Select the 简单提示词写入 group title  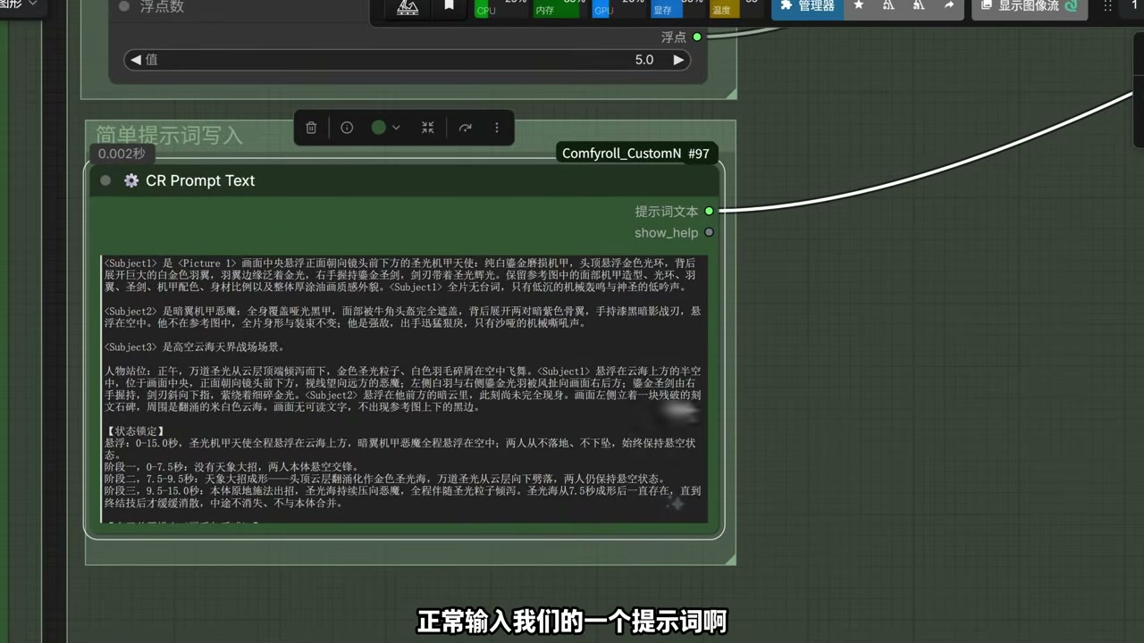(170, 135)
